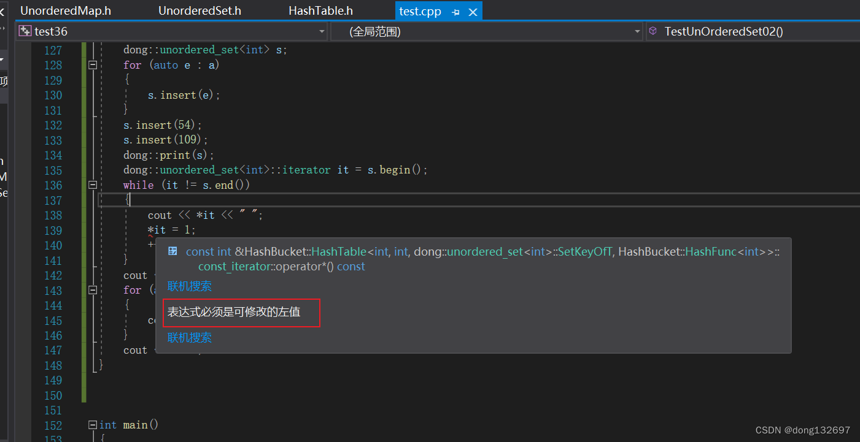This screenshot has width=860, height=442.
Task: Click the cube icon beside TestUnOrderedSet02()
Action: pos(653,31)
